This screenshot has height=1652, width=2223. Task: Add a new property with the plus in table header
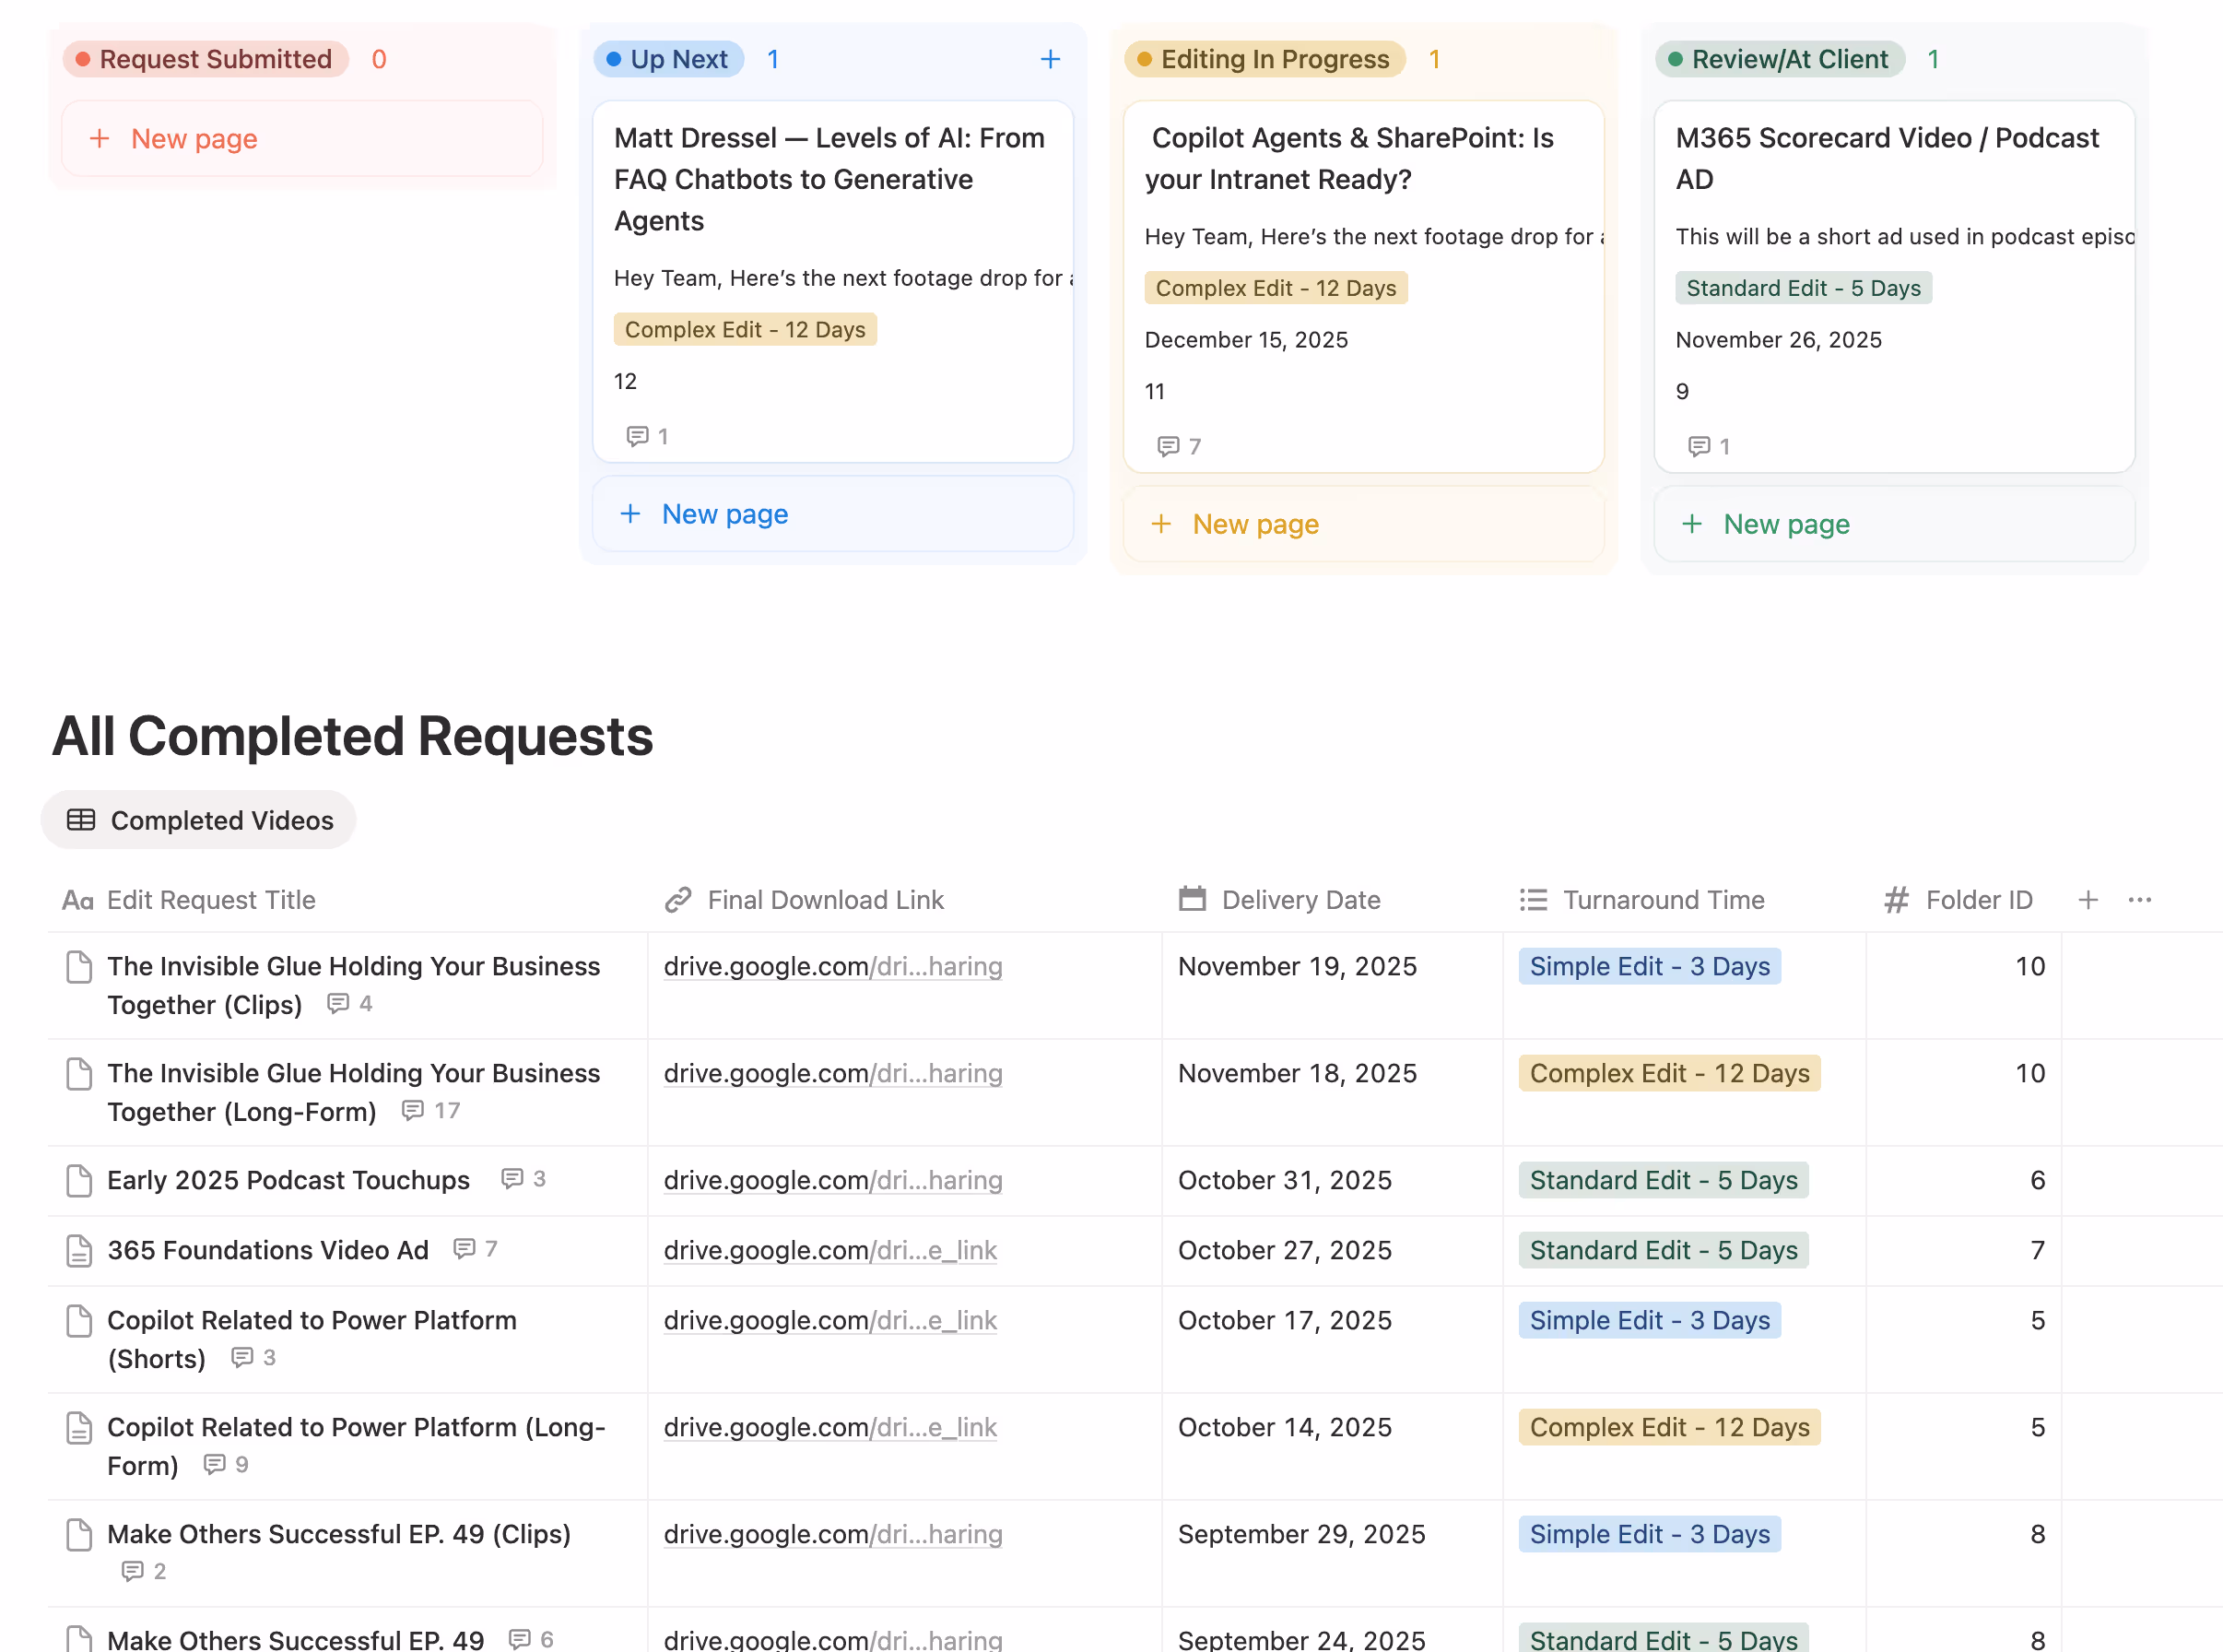pos(2088,899)
